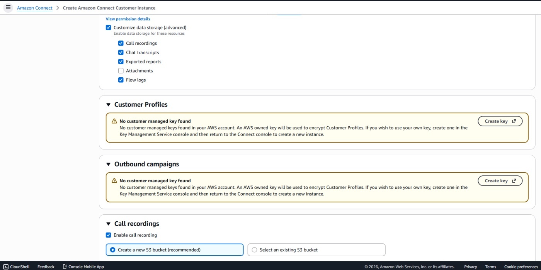
Task: Select Create a new S3 bucket option
Action: (175, 250)
